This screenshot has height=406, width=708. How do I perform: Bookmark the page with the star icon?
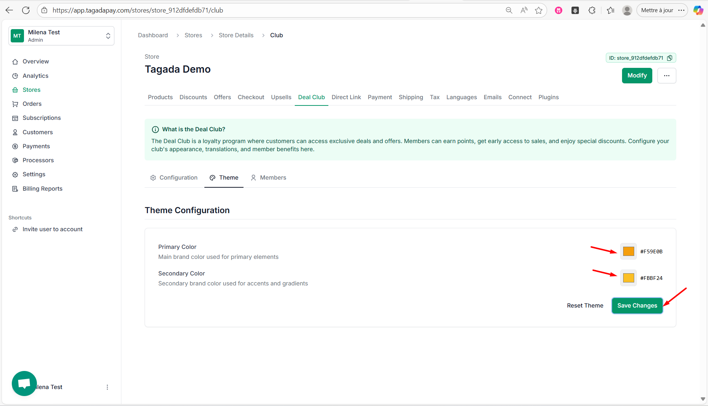tap(539, 10)
